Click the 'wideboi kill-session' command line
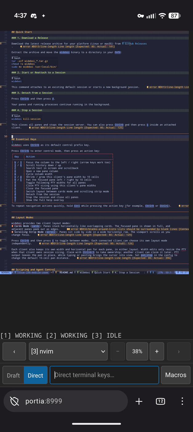The width and height of the screenshot is (193, 432). [x=26, y=119]
